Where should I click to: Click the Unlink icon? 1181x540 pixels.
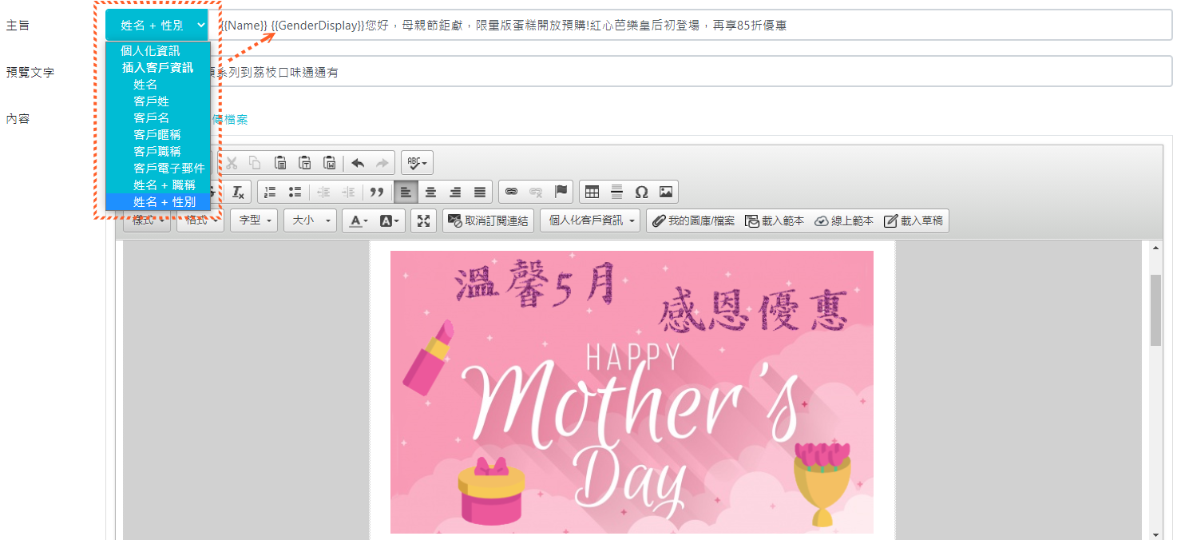[x=537, y=192]
